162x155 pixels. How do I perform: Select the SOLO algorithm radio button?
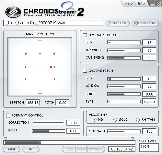(115, 120)
